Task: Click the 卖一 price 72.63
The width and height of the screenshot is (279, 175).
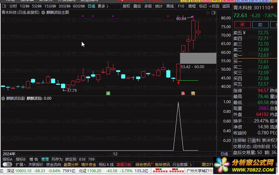Action: click(263, 55)
